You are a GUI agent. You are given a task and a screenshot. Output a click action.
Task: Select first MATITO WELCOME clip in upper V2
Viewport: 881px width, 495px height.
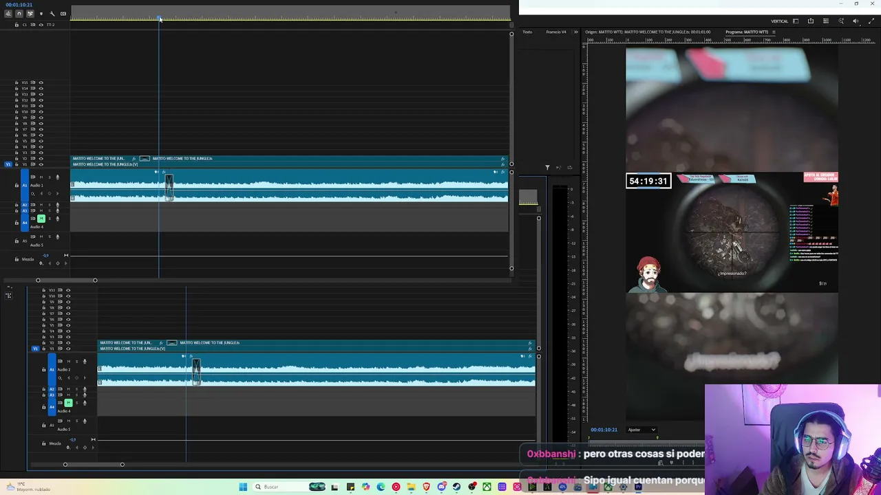101,159
